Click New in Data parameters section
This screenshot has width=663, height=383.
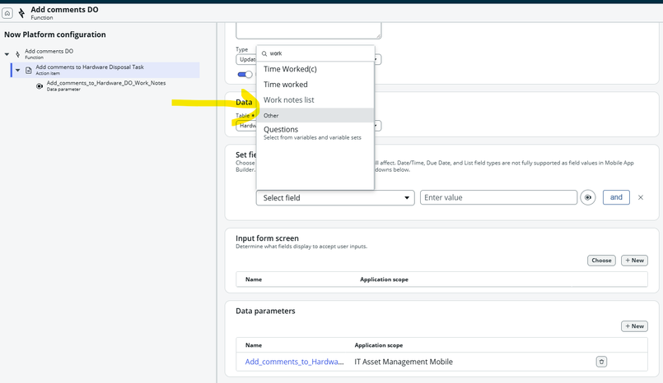[x=634, y=326]
